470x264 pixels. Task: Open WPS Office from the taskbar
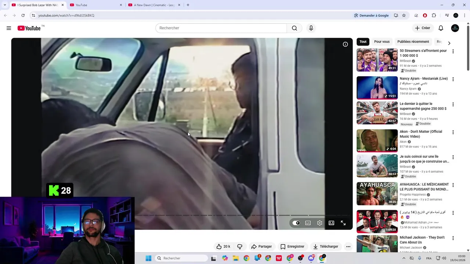279,258
